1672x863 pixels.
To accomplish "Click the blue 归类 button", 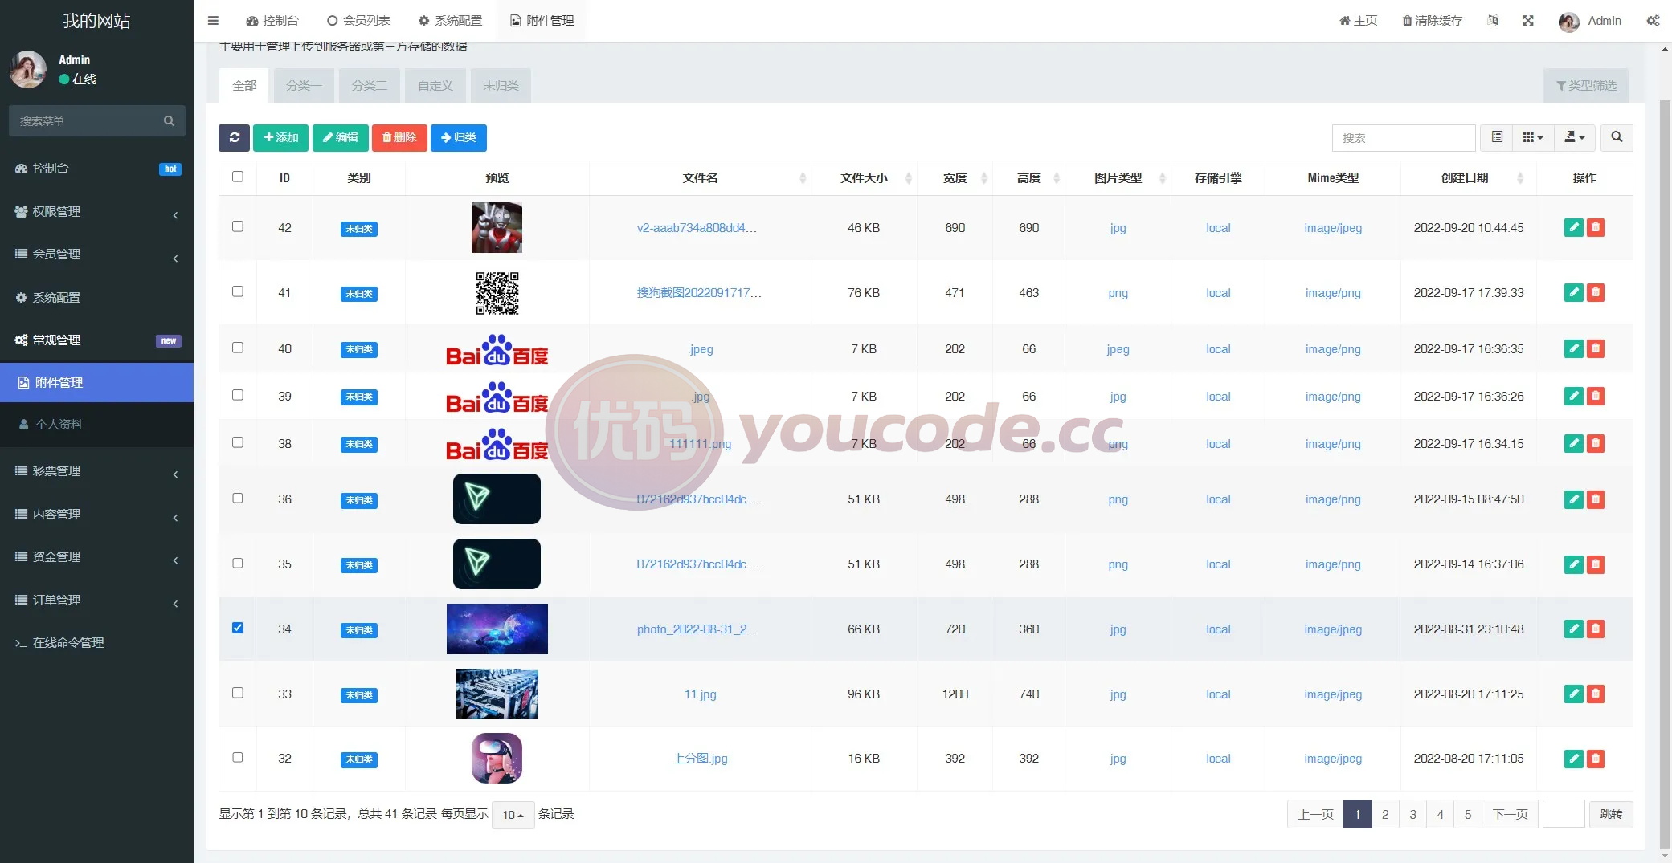I will [x=459, y=137].
